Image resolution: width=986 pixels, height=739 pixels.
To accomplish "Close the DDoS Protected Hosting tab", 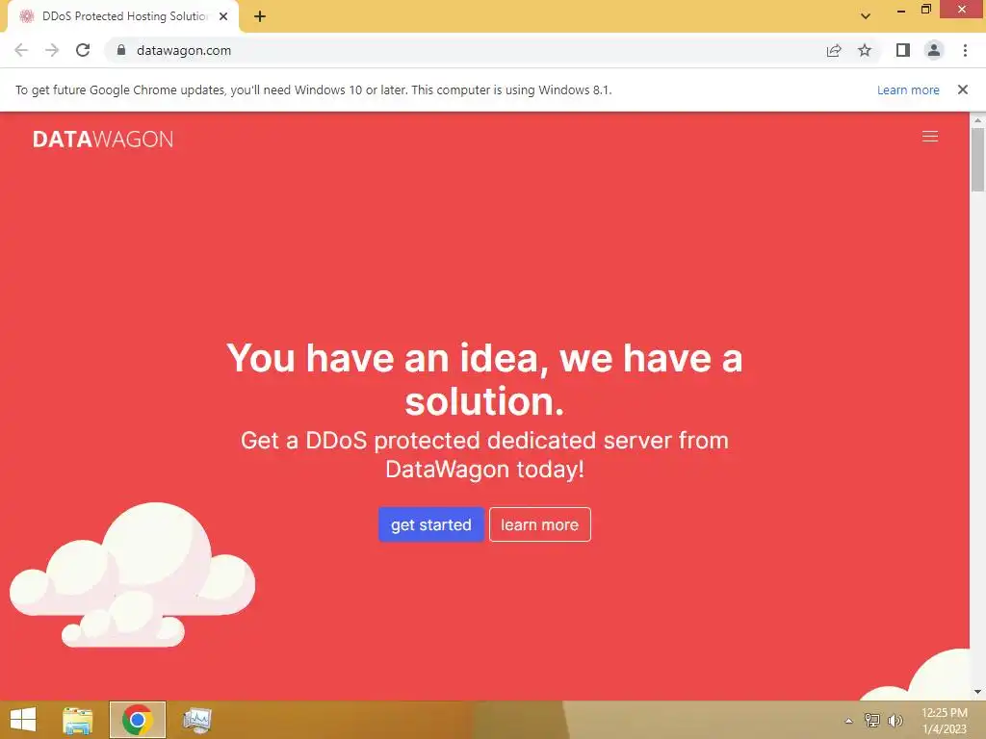I will 223,16.
